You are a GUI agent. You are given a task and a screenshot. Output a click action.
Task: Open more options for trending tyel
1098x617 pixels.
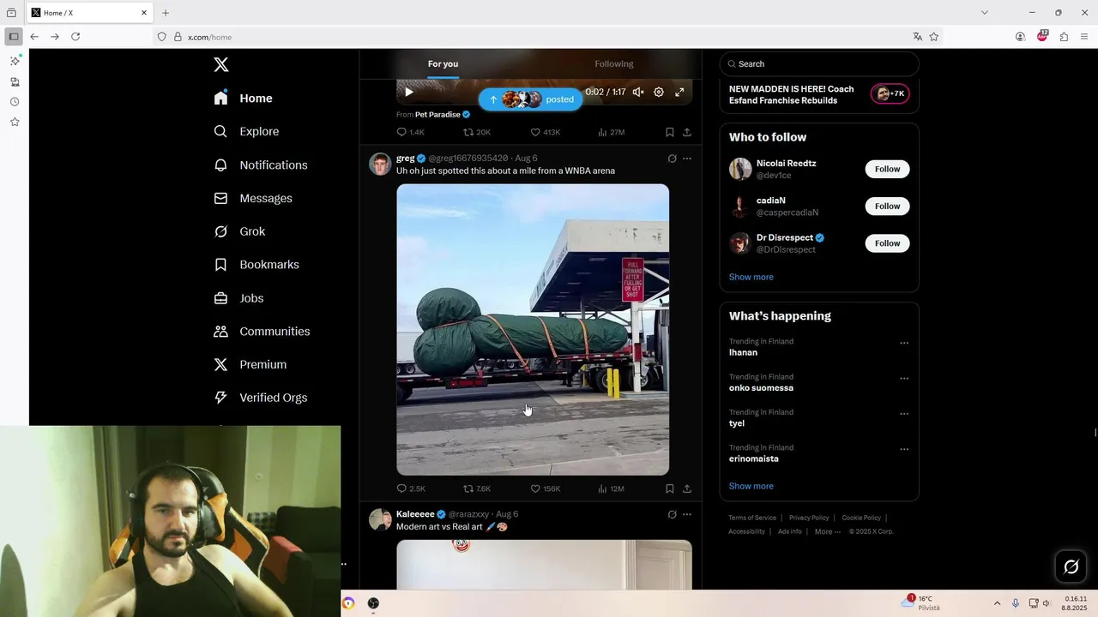pyautogui.click(x=904, y=414)
